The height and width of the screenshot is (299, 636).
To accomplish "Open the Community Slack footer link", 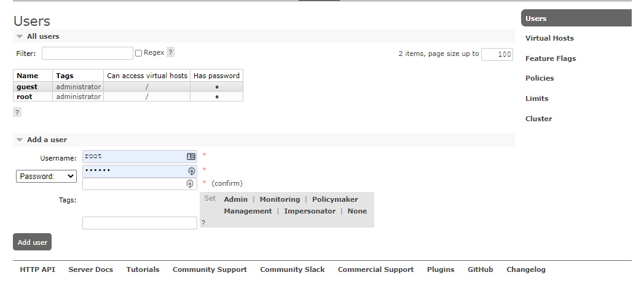I will 292,269.
